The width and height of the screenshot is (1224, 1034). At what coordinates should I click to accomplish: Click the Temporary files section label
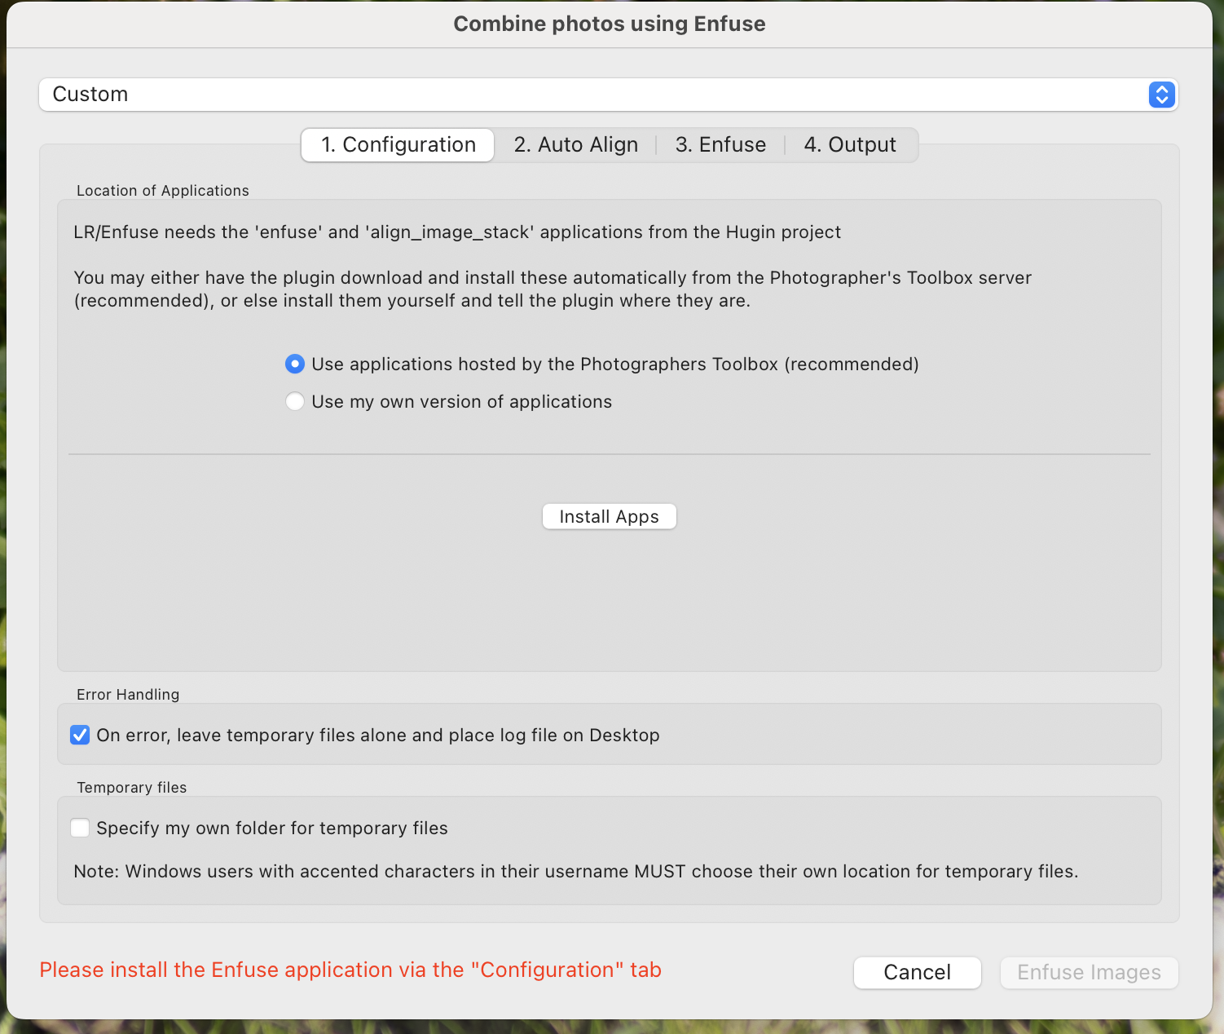click(x=132, y=788)
